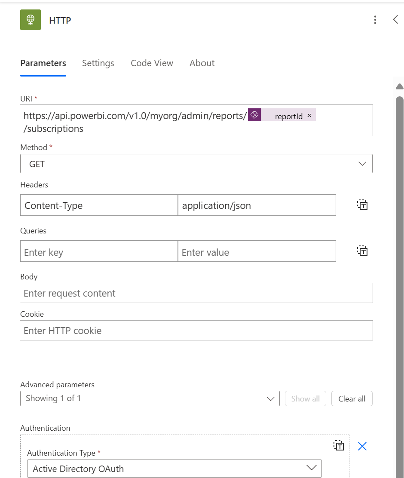Open the Method dropdown showing GET
Image resolution: width=404 pixels, height=478 pixels.
coord(196,164)
